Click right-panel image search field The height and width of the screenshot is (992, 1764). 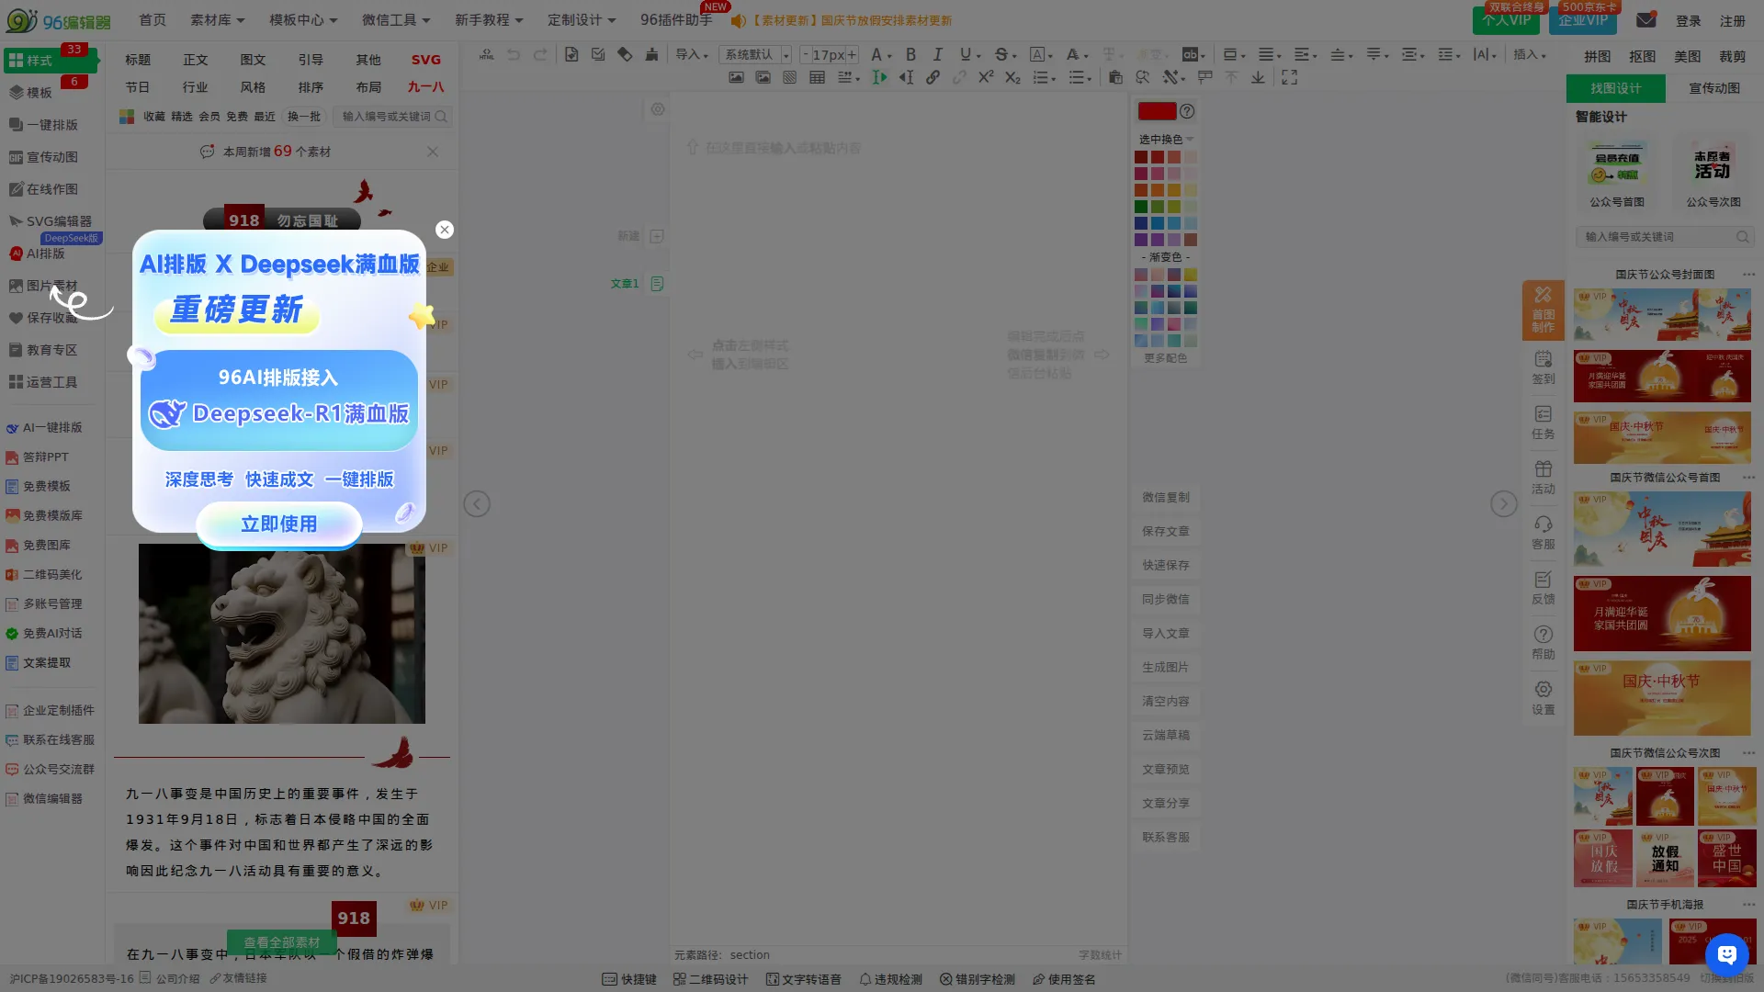(1664, 237)
